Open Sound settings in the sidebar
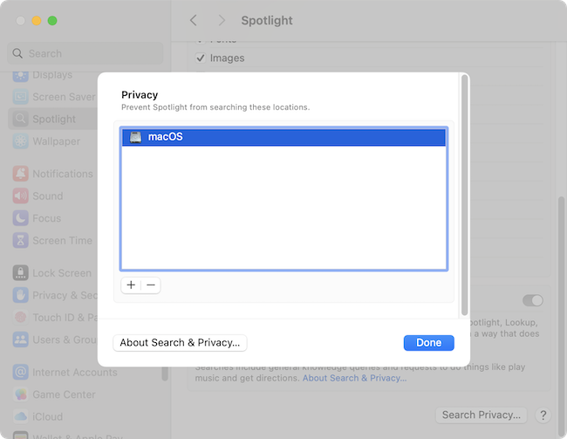This screenshot has height=439, width=567. point(47,196)
